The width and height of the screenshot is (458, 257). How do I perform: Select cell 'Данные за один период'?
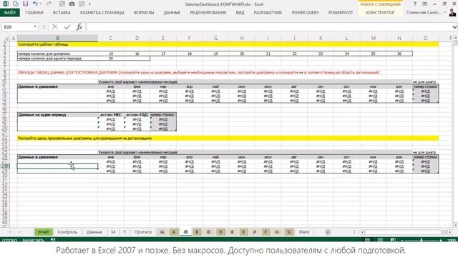pyautogui.click(x=57, y=115)
